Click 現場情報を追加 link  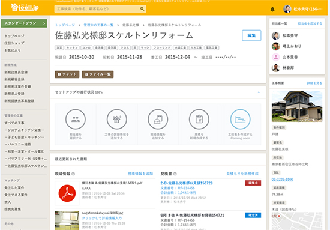pyautogui.click(x=140, y=174)
